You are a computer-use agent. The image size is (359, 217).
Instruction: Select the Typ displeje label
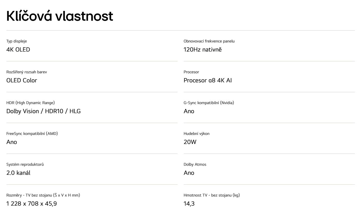(17, 41)
